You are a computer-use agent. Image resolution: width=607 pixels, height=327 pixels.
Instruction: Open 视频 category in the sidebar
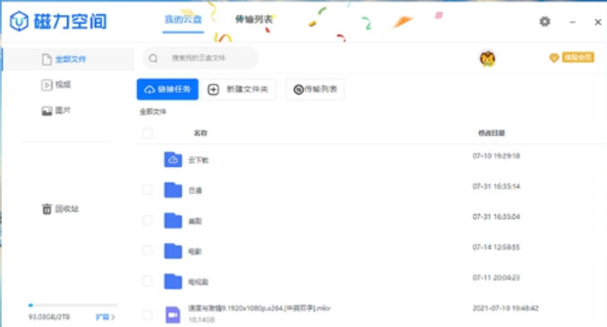point(56,85)
